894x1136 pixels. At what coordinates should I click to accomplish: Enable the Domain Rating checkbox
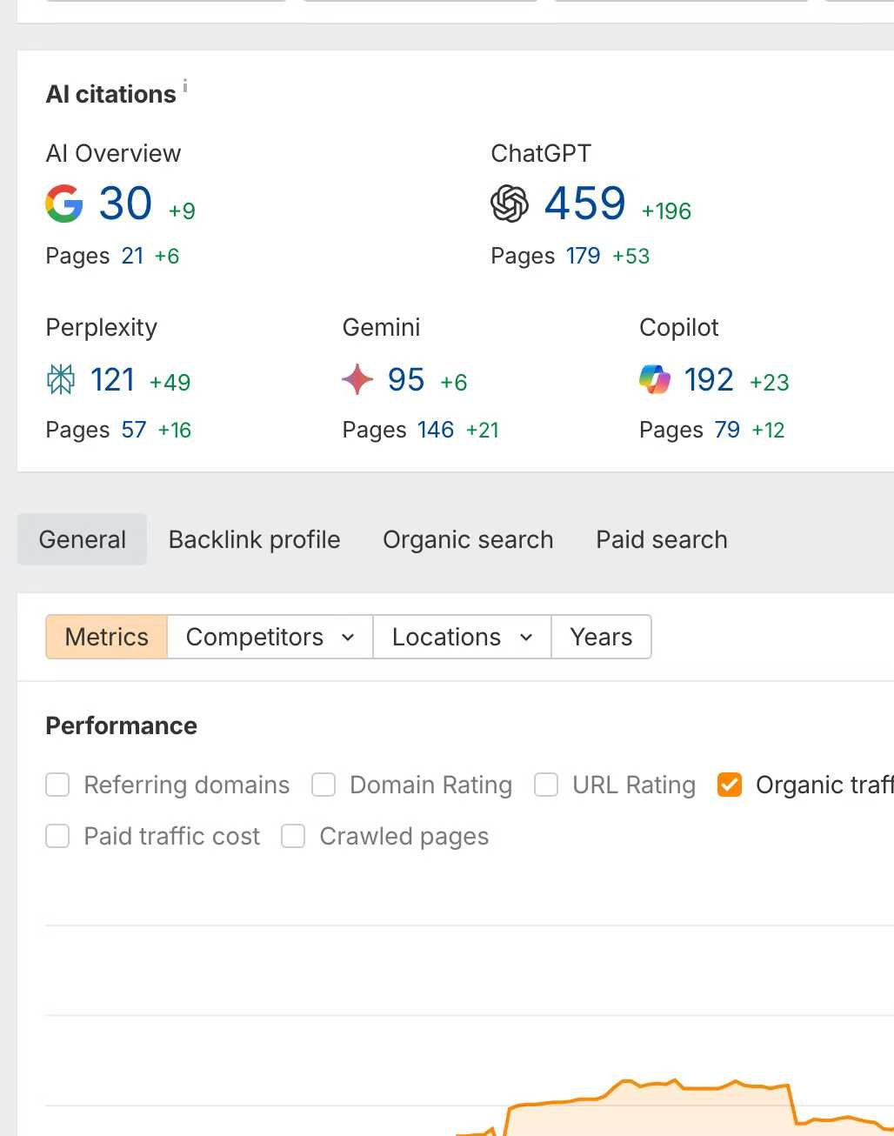pyautogui.click(x=324, y=785)
